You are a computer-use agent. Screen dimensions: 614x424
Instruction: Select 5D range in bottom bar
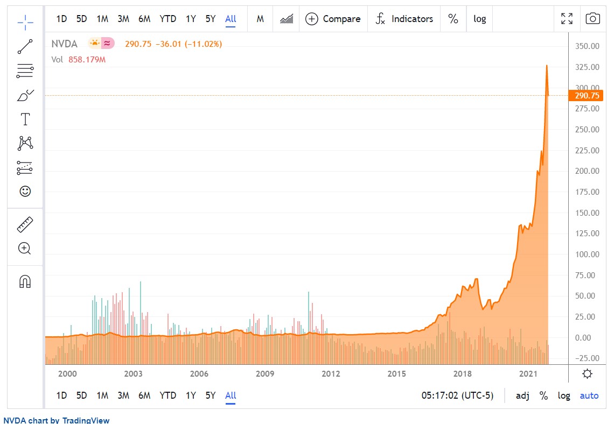81,395
